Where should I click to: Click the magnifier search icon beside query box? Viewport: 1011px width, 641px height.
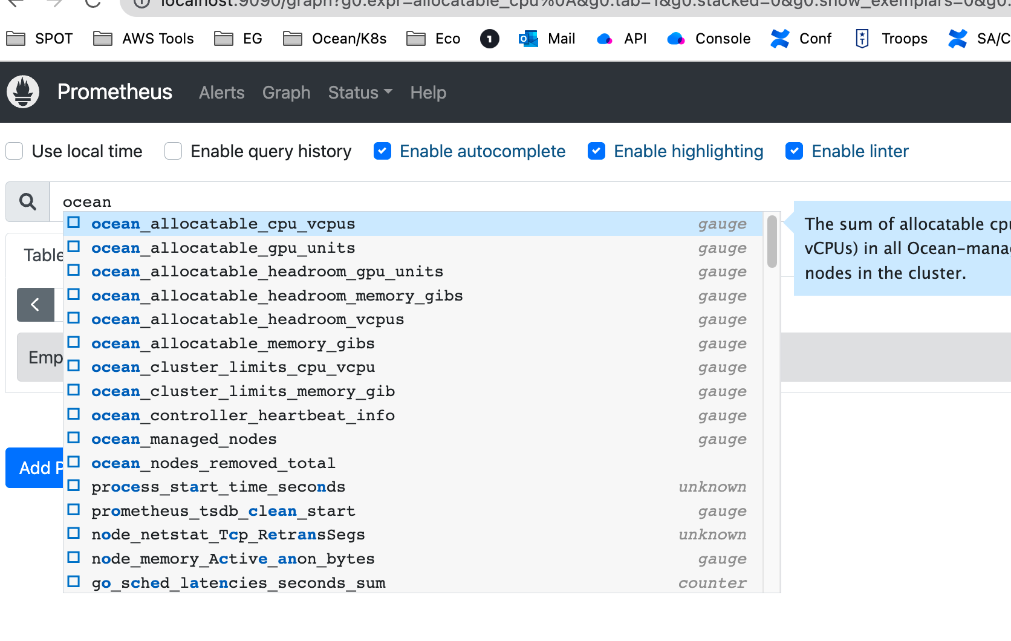click(28, 201)
